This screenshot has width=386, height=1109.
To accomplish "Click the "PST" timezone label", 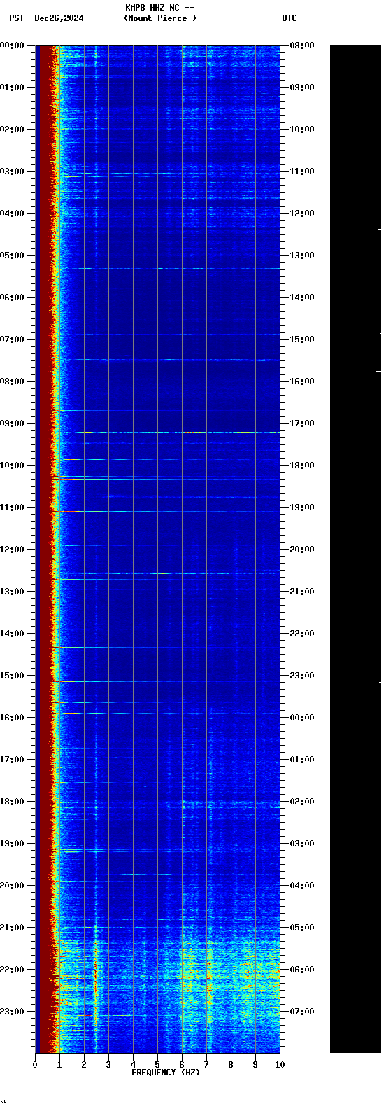I will click(16, 18).
